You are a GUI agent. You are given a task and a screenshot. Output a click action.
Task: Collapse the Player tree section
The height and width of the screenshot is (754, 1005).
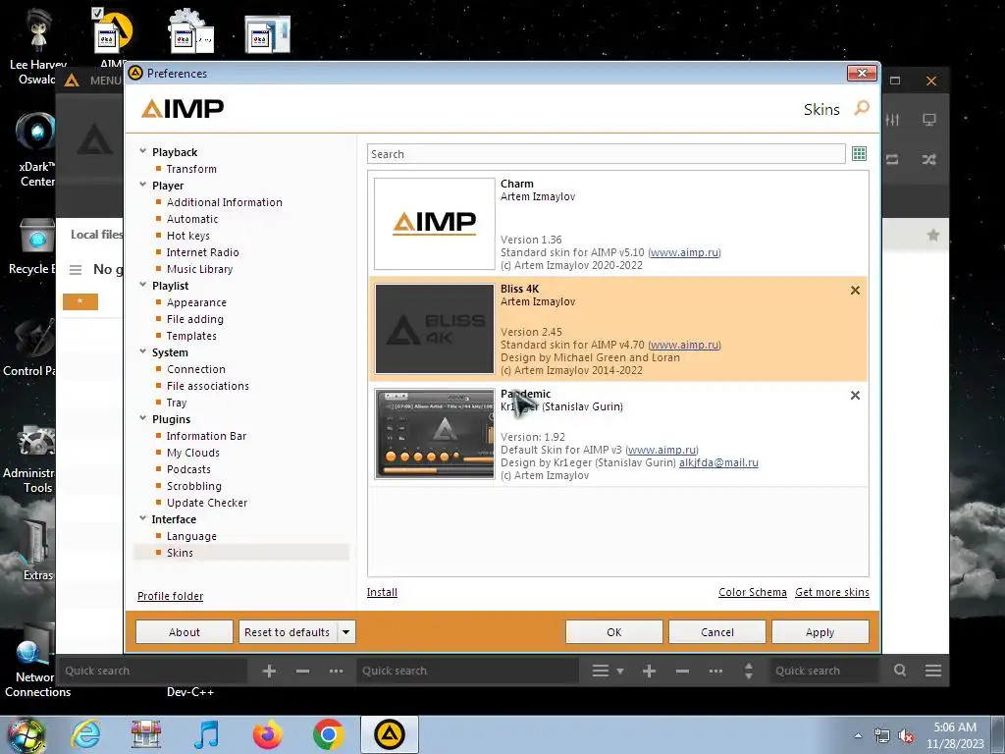click(x=143, y=185)
